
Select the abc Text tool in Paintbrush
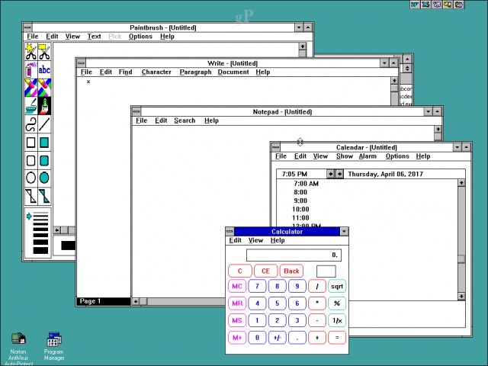[44, 69]
